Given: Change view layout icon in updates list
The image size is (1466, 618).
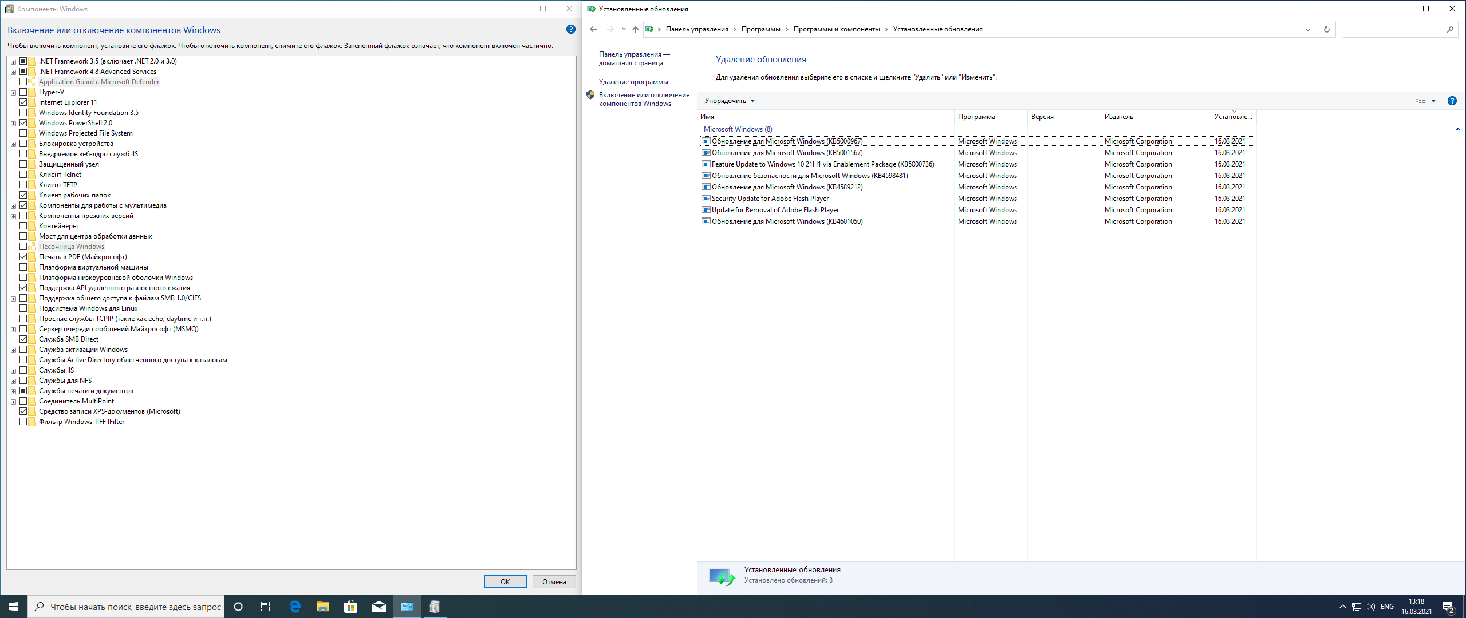Looking at the screenshot, I should (1420, 101).
